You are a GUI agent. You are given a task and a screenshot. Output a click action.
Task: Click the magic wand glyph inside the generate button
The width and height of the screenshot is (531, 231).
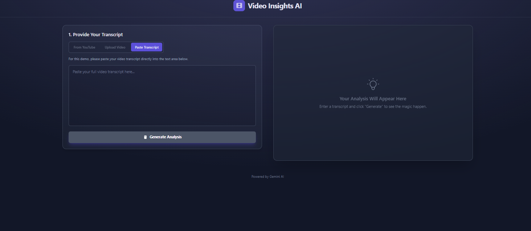click(145, 137)
